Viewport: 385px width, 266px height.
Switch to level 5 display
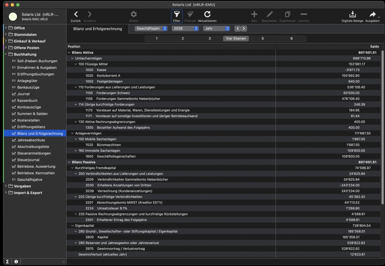[262, 39]
